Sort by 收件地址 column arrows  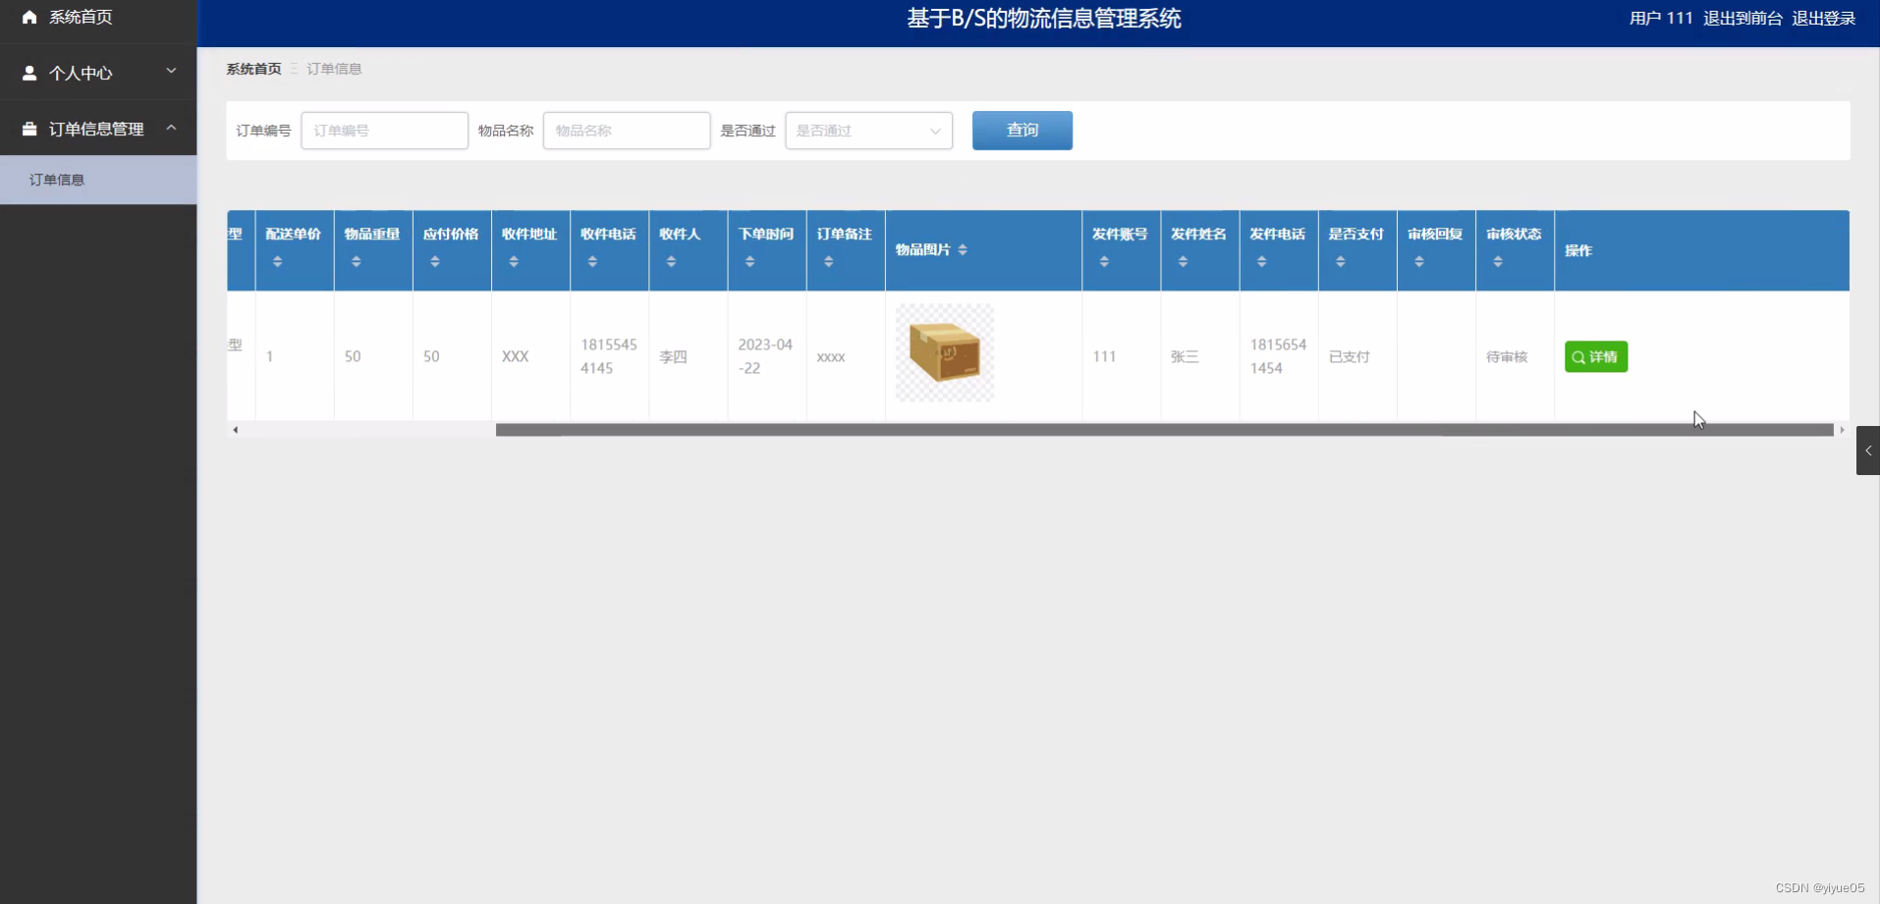(x=514, y=261)
